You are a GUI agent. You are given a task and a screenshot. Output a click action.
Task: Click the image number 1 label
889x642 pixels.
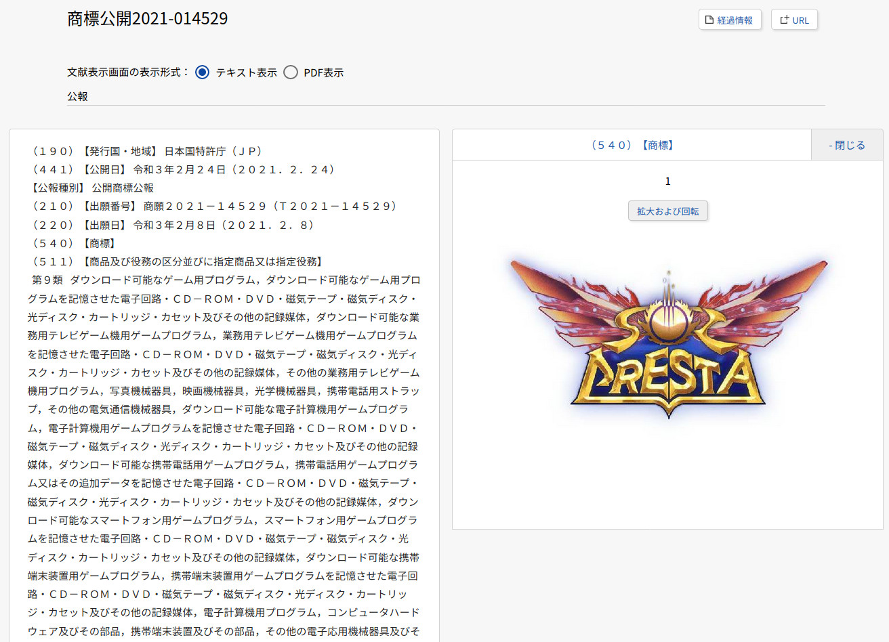click(668, 181)
